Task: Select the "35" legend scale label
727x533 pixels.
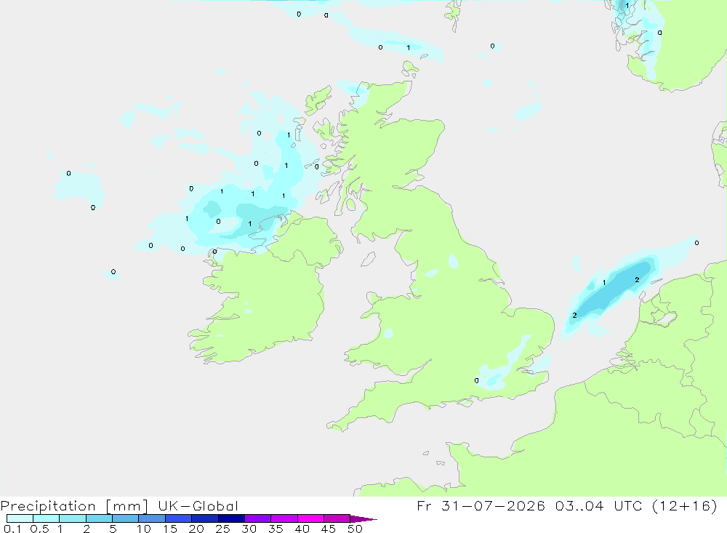Action: 276,529
